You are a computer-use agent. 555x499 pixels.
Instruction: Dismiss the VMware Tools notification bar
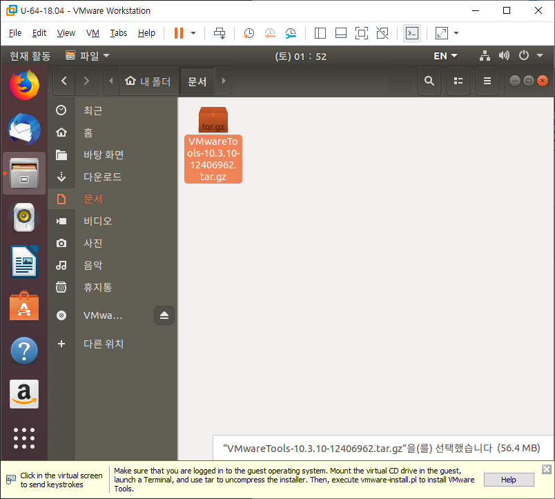click(547, 469)
